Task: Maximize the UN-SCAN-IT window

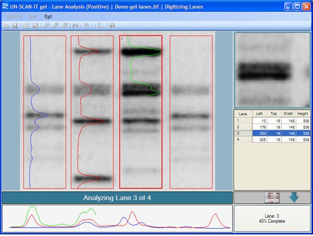Action: point(297,7)
